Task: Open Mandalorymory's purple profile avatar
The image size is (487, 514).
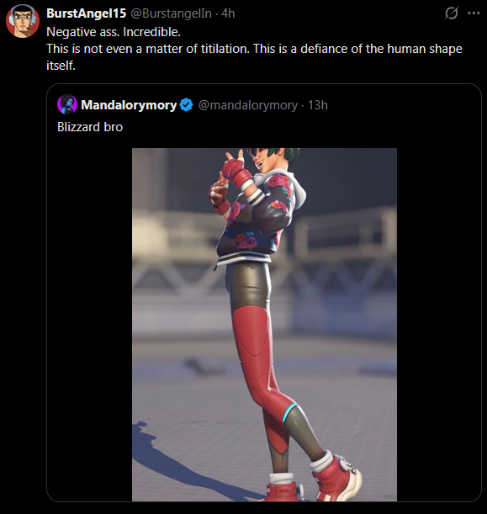Action: point(67,104)
